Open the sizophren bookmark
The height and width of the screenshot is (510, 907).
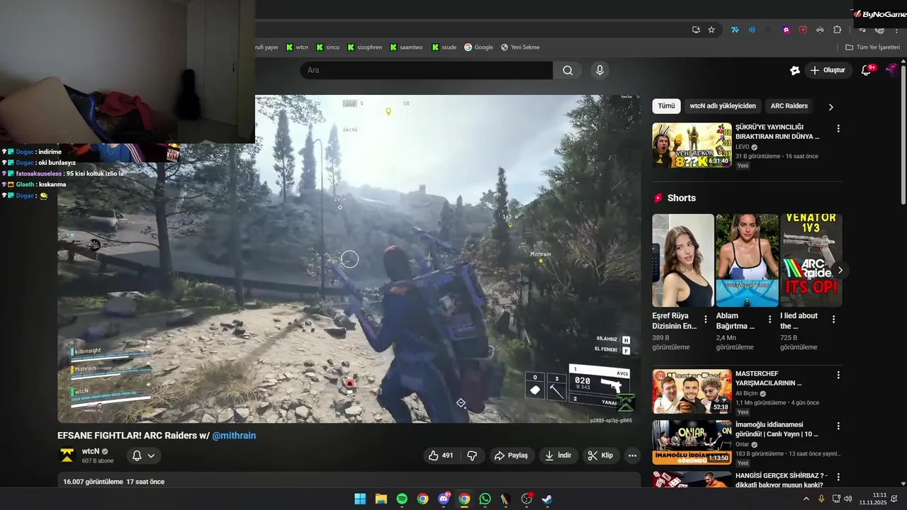click(x=364, y=47)
